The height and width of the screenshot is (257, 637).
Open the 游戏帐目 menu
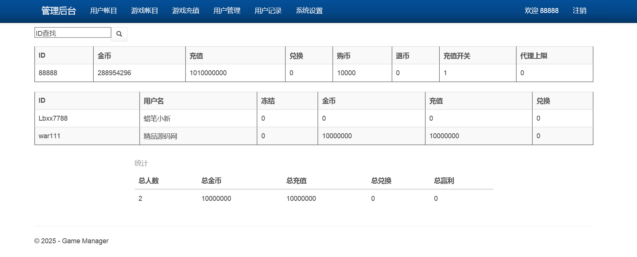145,11
